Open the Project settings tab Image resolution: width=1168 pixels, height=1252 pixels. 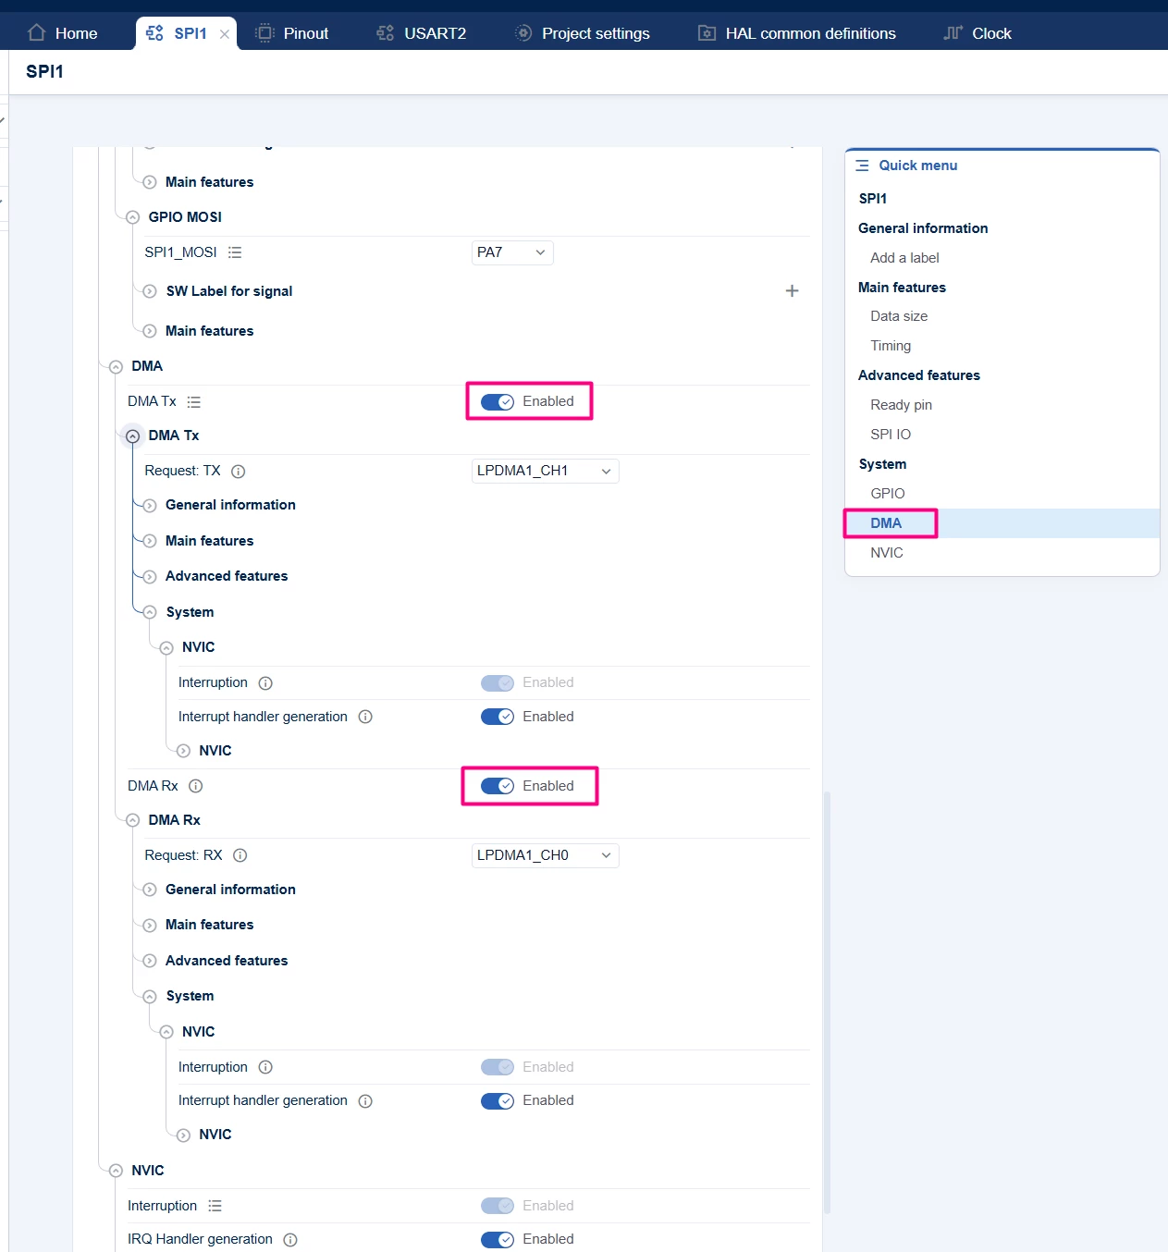click(583, 33)
